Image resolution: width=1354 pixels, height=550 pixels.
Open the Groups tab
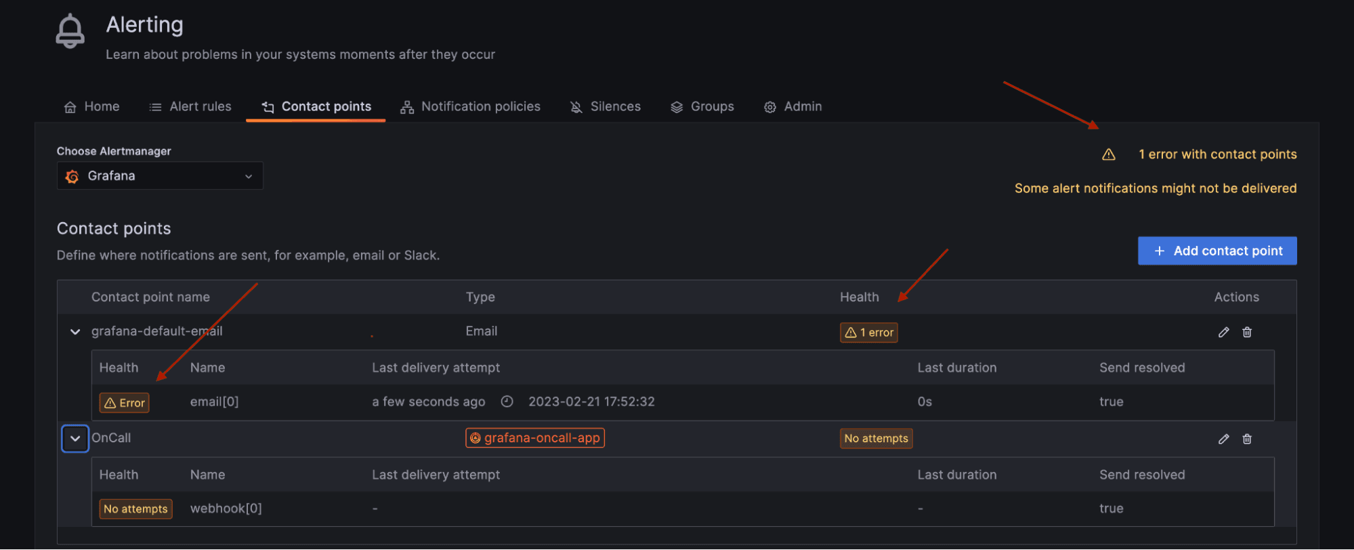point(702,106)
